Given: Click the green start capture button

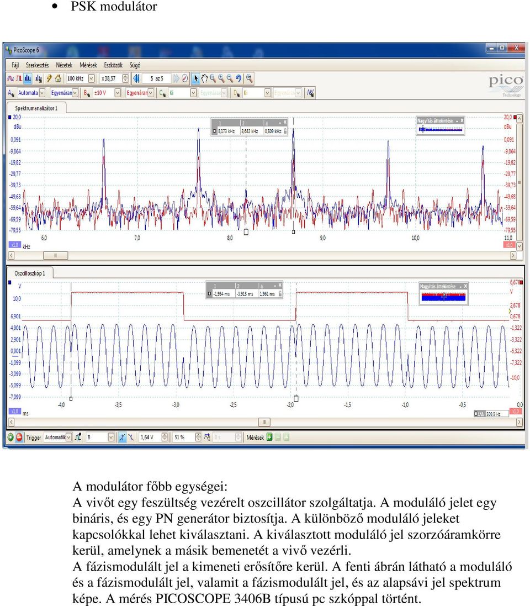Looking at the screenshot, I should point(11,437).
